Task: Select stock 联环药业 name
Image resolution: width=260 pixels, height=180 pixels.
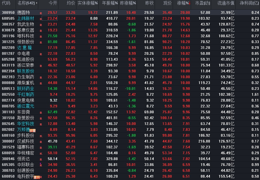Action: coord(25,89)
